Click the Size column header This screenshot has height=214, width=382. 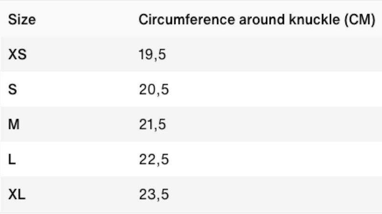pyautogui.click(x=22, y=20)
